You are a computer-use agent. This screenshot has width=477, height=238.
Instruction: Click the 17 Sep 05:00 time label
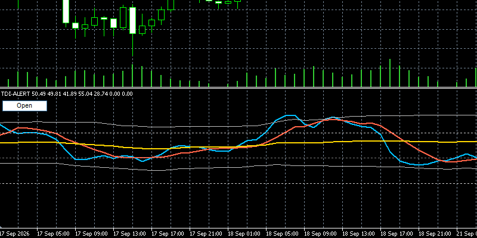click(x=53, y=234)
